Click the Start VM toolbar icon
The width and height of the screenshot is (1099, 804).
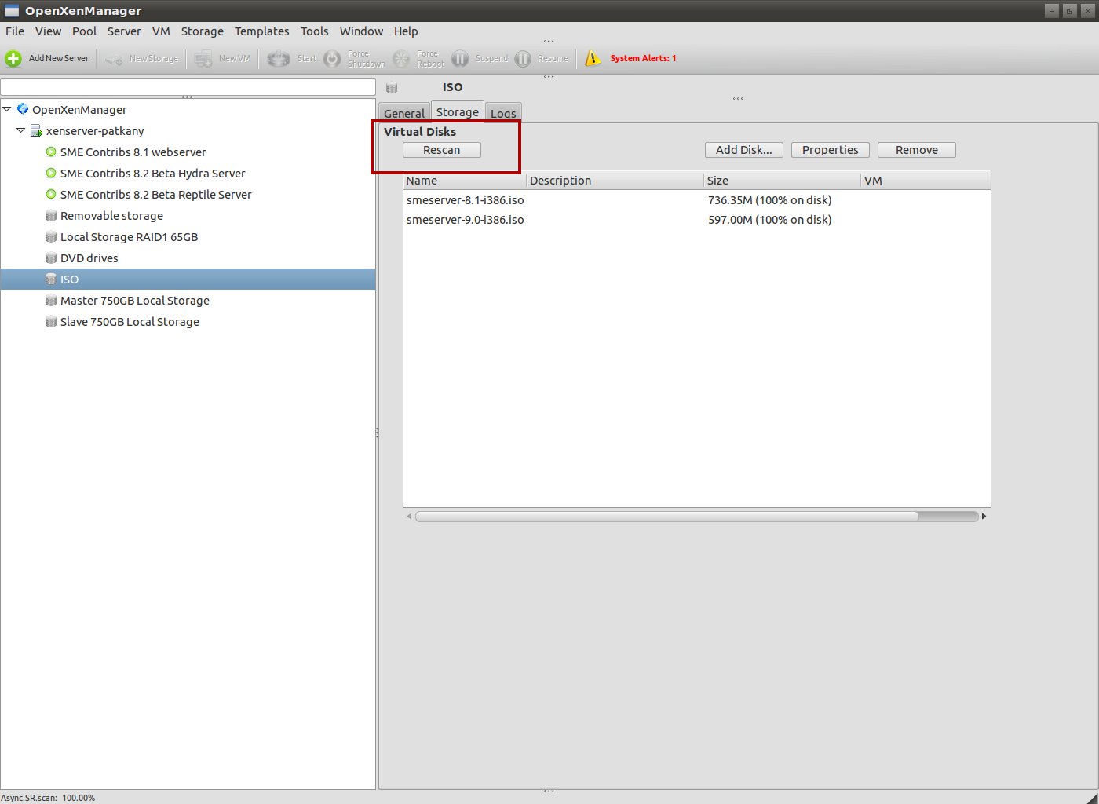click(x=278, y=59)
